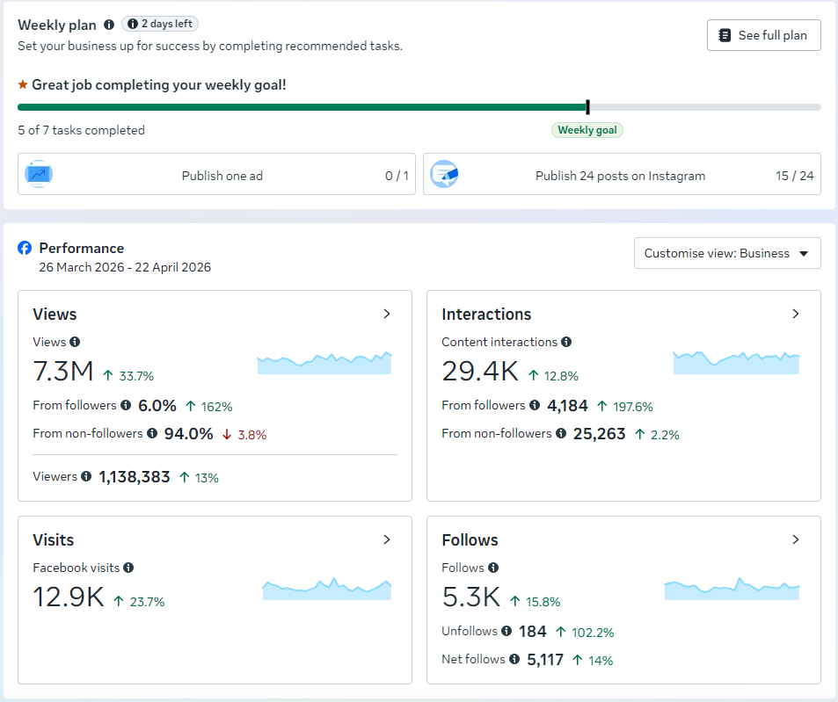The image size is (838, 702).
Task: Click info icon next to Weekly plan
Action: [109, 25]
